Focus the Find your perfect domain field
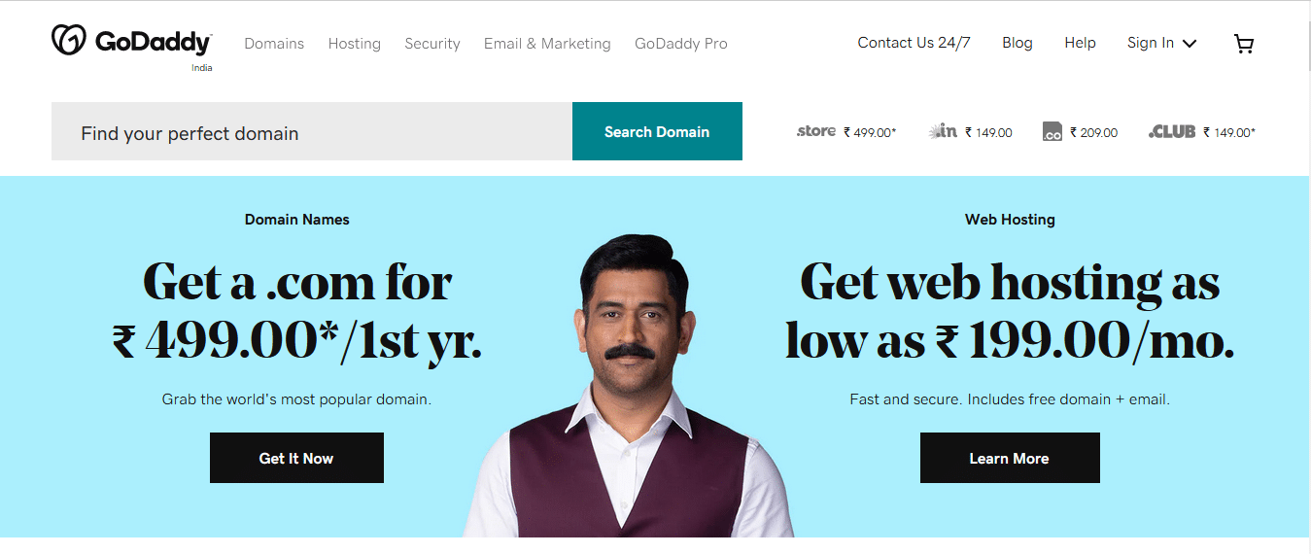The width and height of the screenshot is (1311, 554). point(312,131)
